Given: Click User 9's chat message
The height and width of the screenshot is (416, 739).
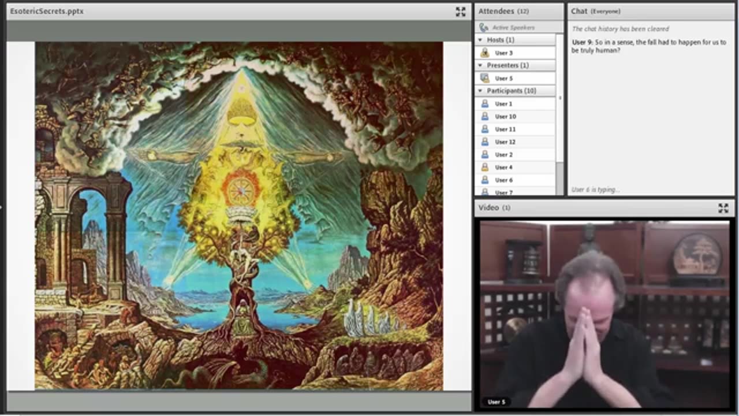Looking at the screenshot, I should [x=649, y=46].
